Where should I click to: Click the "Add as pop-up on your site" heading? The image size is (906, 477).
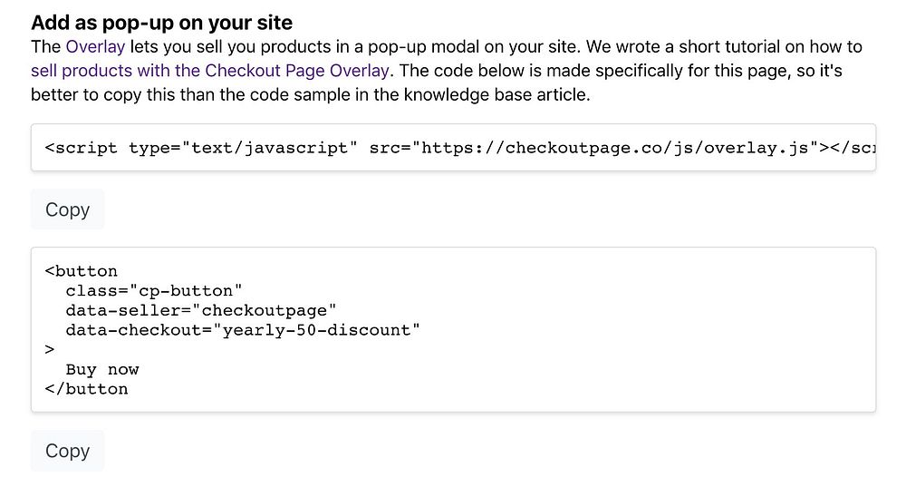162,22
